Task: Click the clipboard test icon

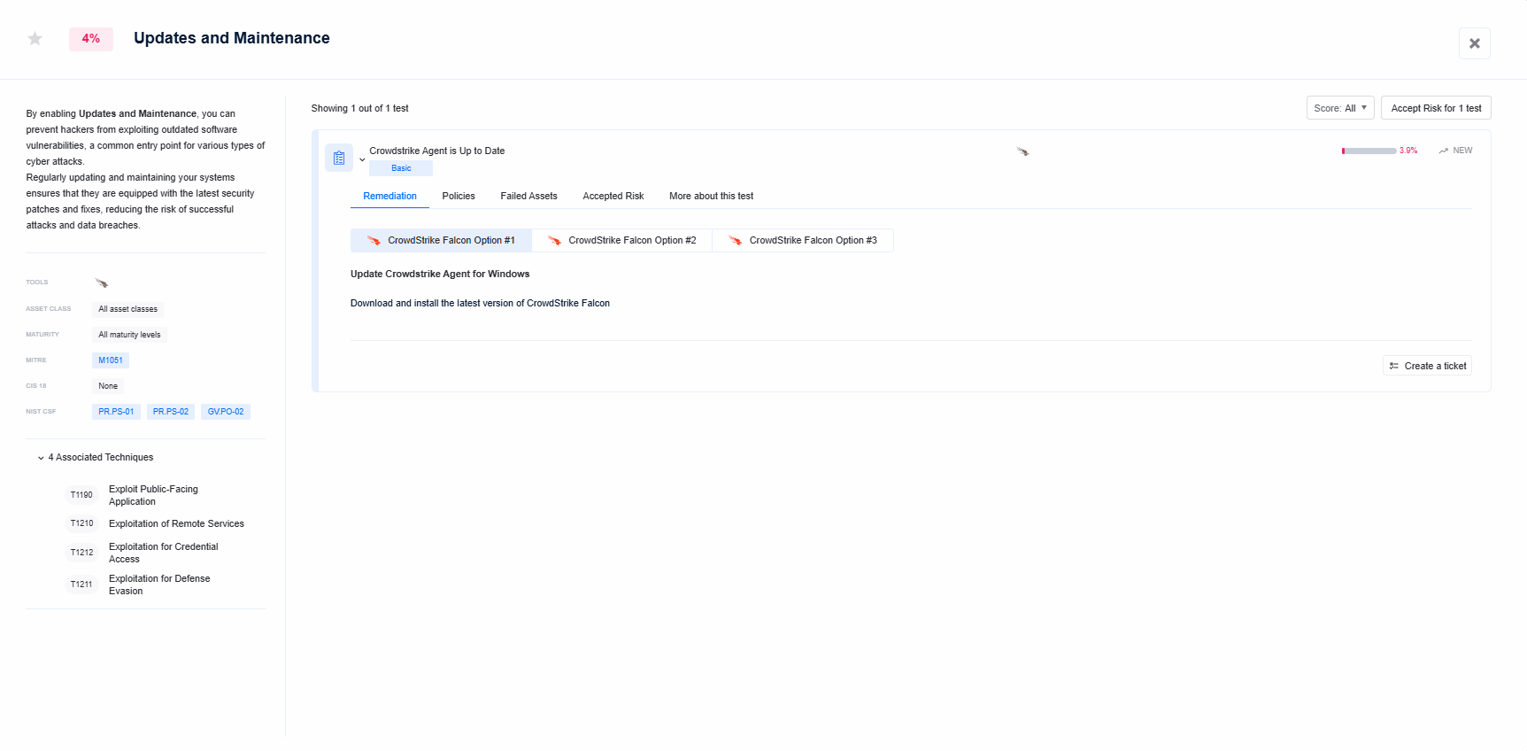Action: [x=339, y=158]
